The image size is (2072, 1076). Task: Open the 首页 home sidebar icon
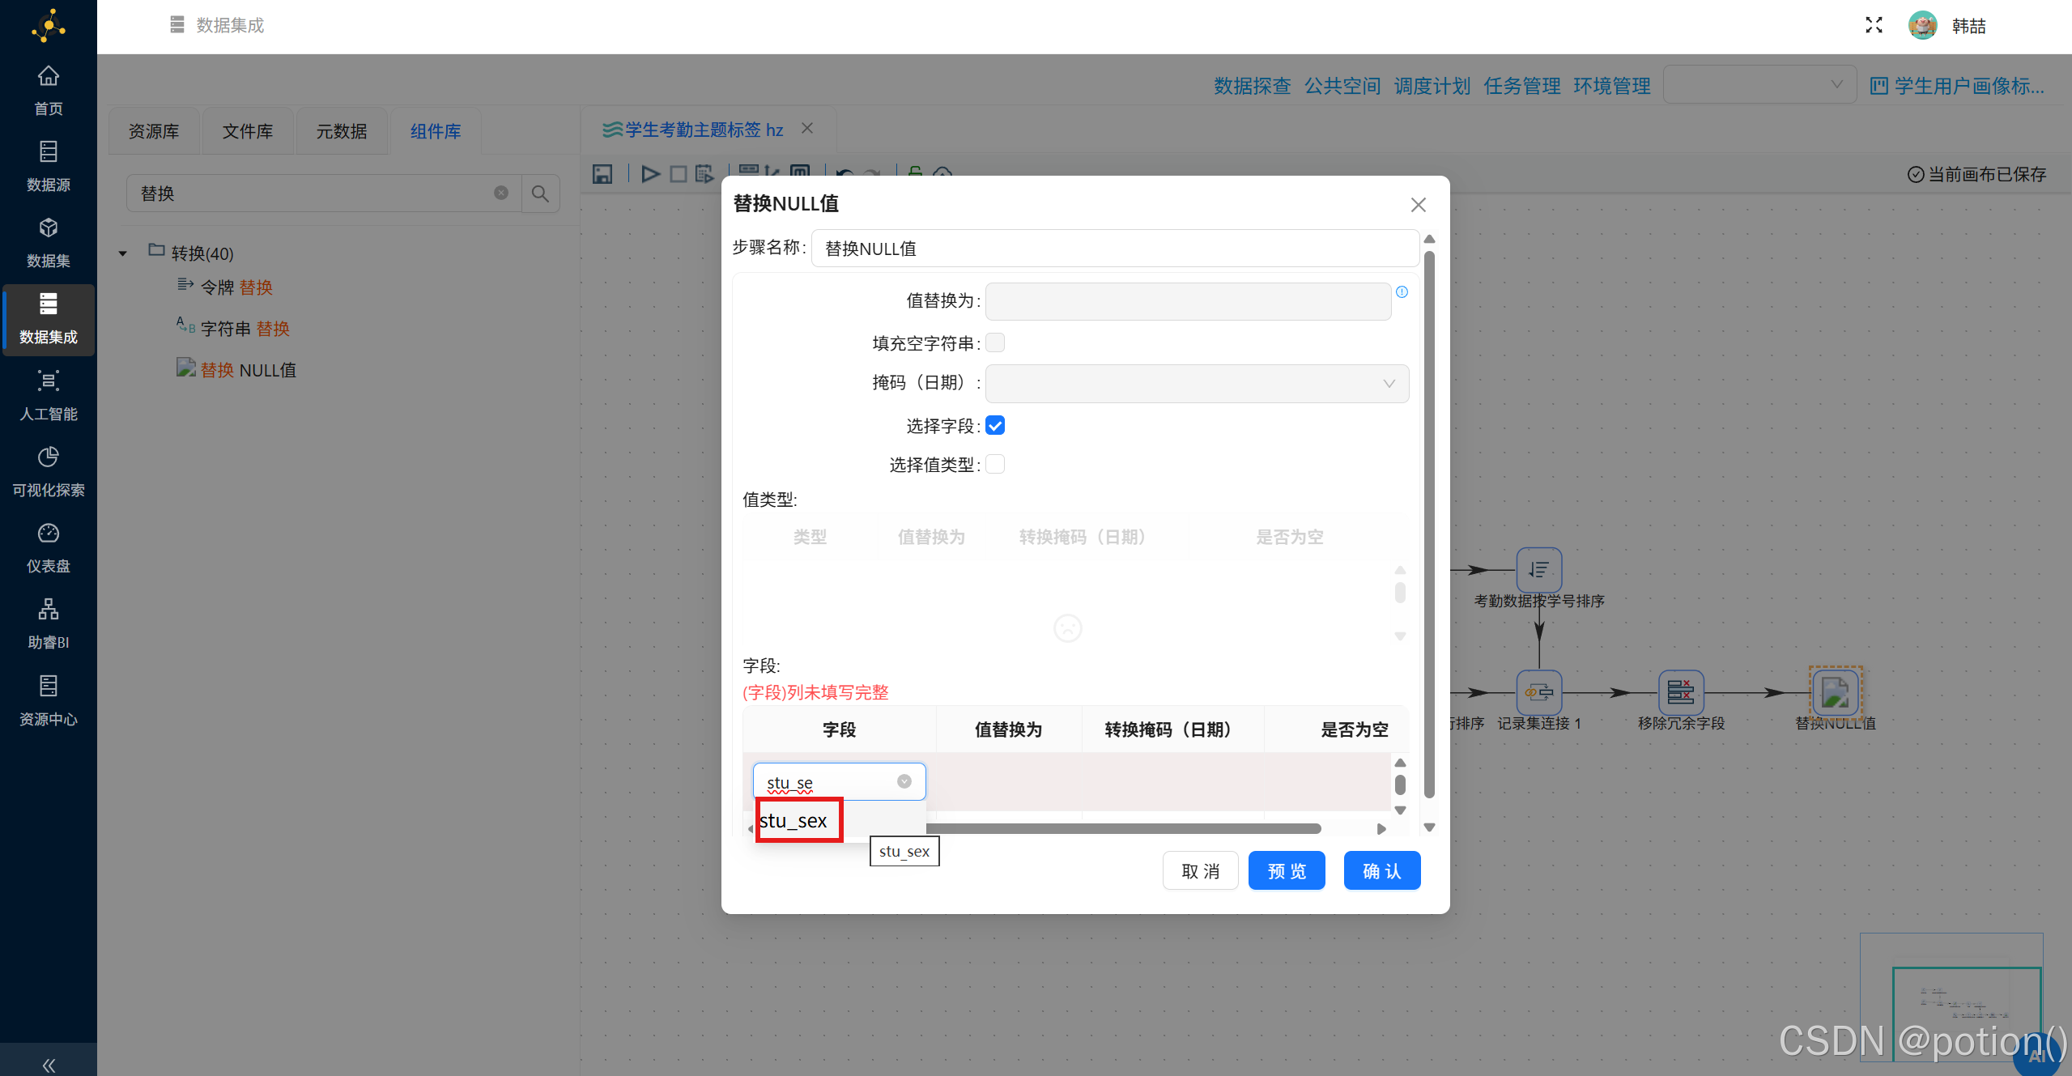click(48, 89)
